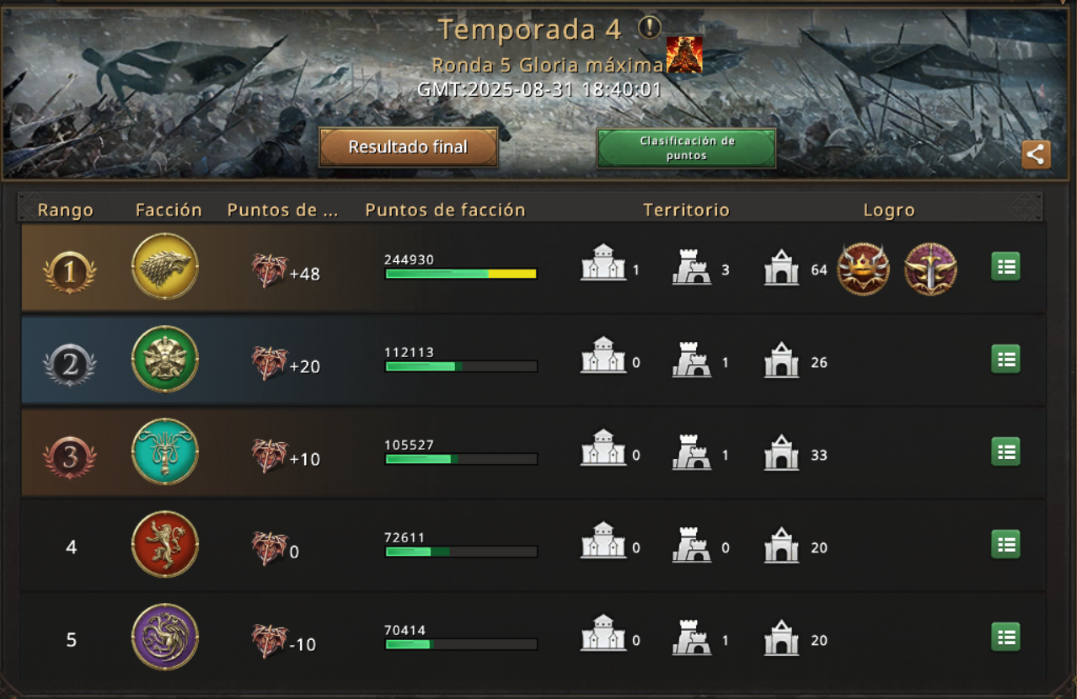1077x699 pixels.
Task: Click the Ronda 5 Gloria máxima thumbnail
Action: click(x=684, y=55)
